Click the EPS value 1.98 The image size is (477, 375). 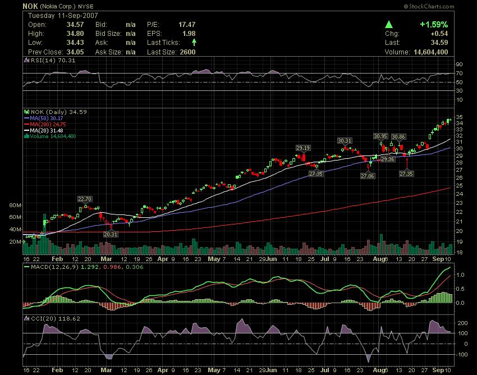[x=189, y=34]
